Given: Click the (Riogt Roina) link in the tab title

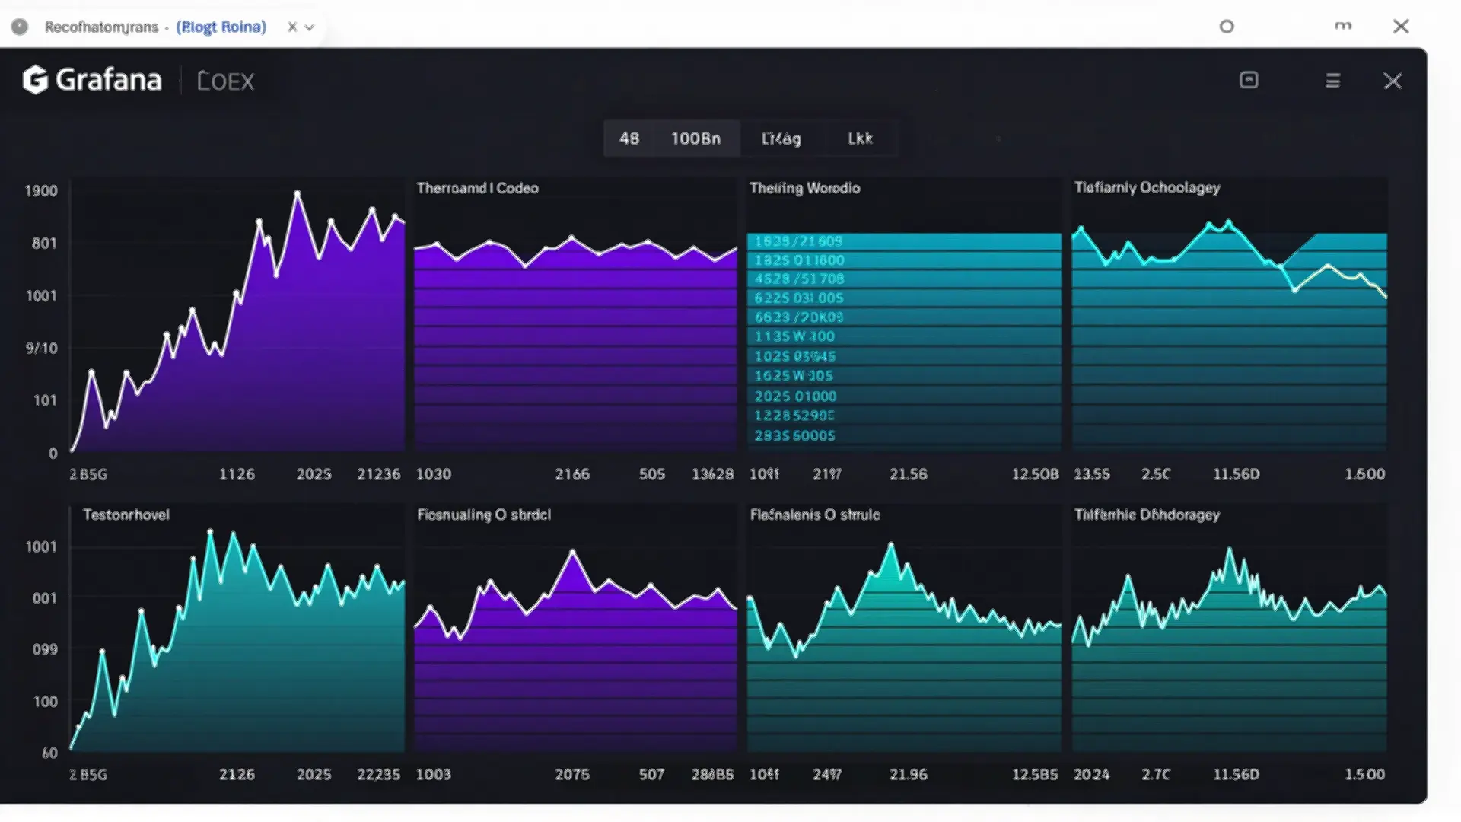Looking at the screenshot, I should pos(221,27).
